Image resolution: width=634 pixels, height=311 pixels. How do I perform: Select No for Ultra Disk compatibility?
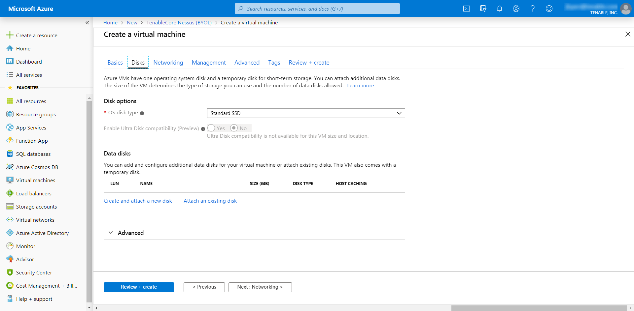pos(234,128)
